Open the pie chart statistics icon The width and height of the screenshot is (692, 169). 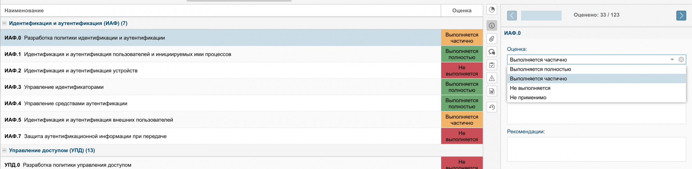(x=492, y=10)
